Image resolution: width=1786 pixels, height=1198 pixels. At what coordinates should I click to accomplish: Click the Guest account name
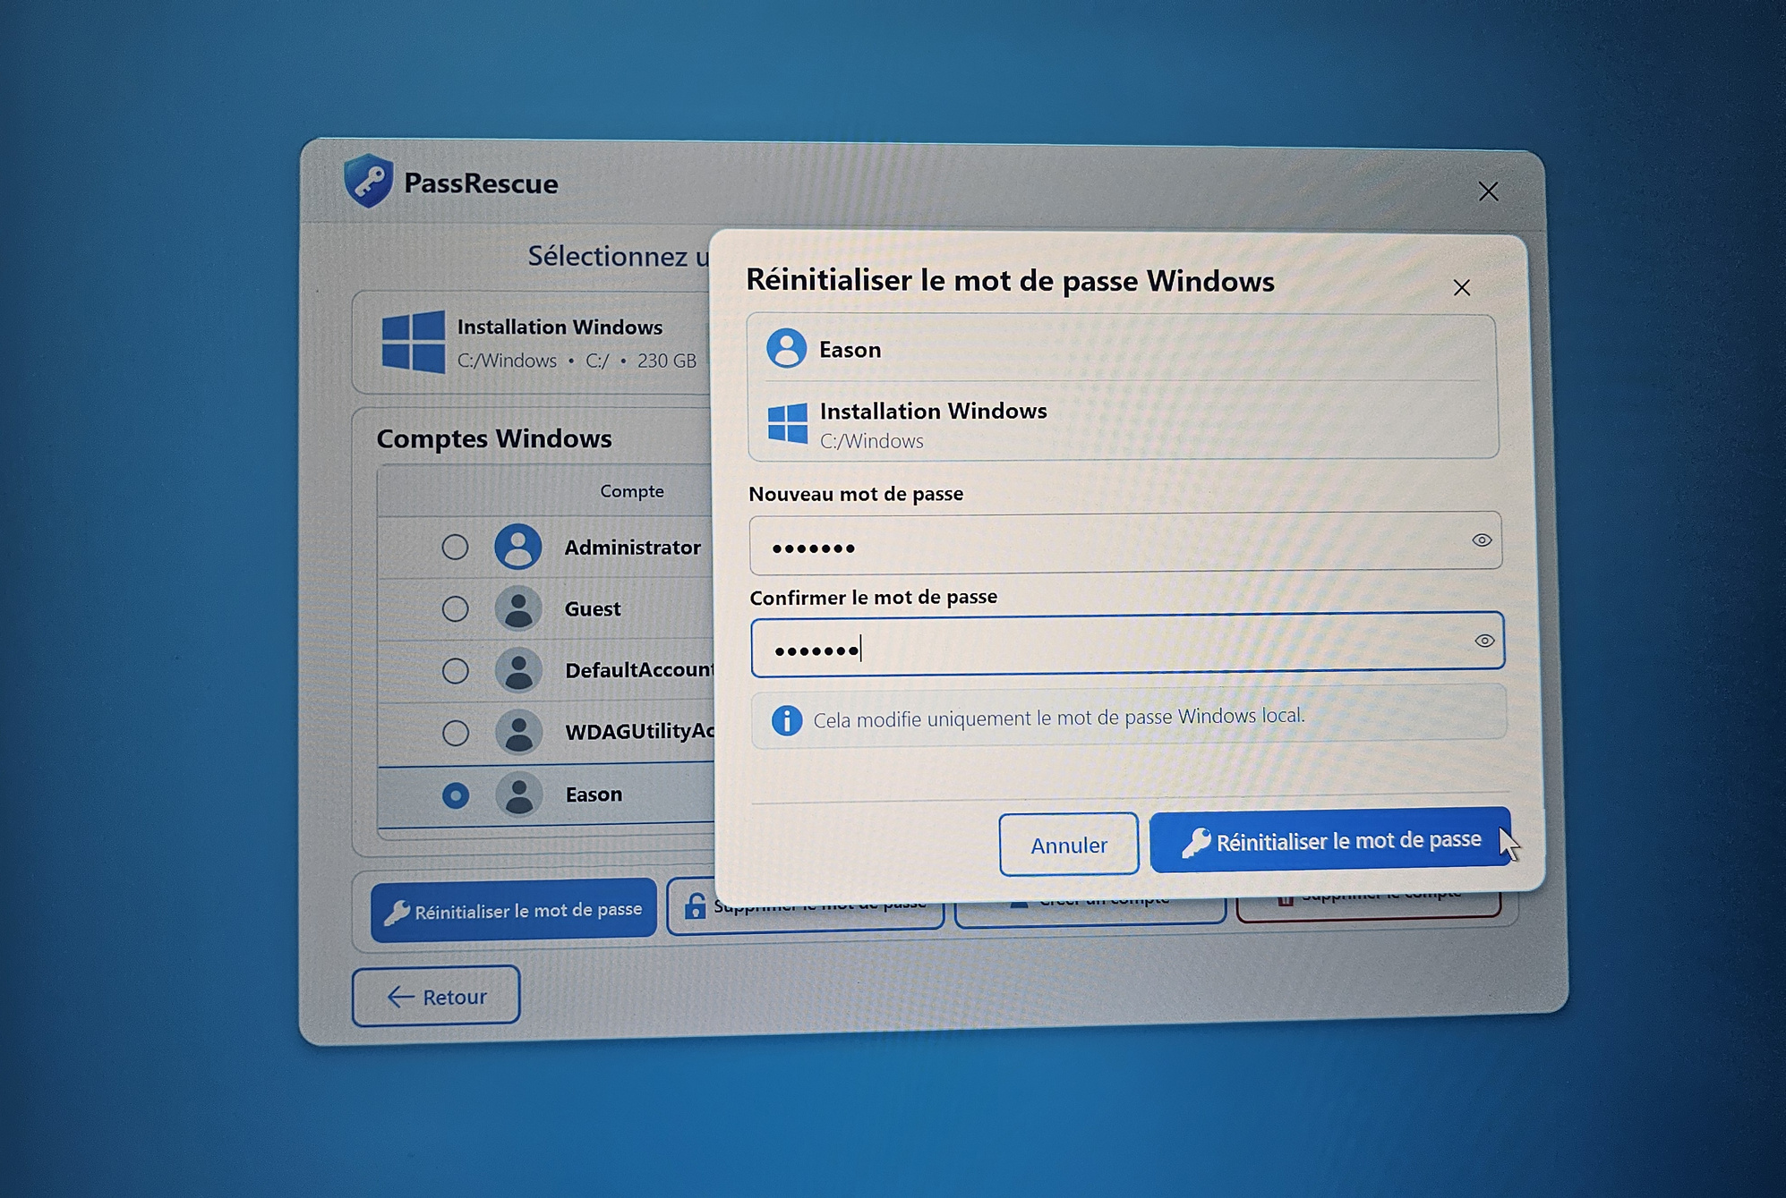coord(592,609)
